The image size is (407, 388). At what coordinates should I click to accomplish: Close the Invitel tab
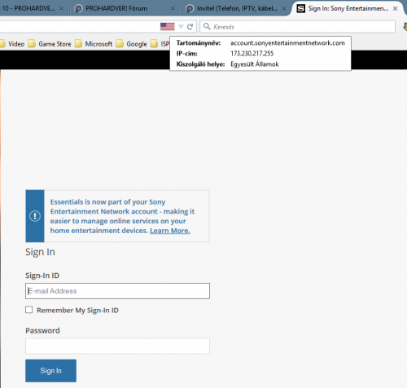[x=284, y=9]
